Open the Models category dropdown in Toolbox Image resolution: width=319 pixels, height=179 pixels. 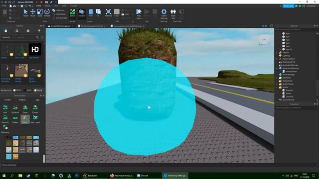(x=8, y=38)
